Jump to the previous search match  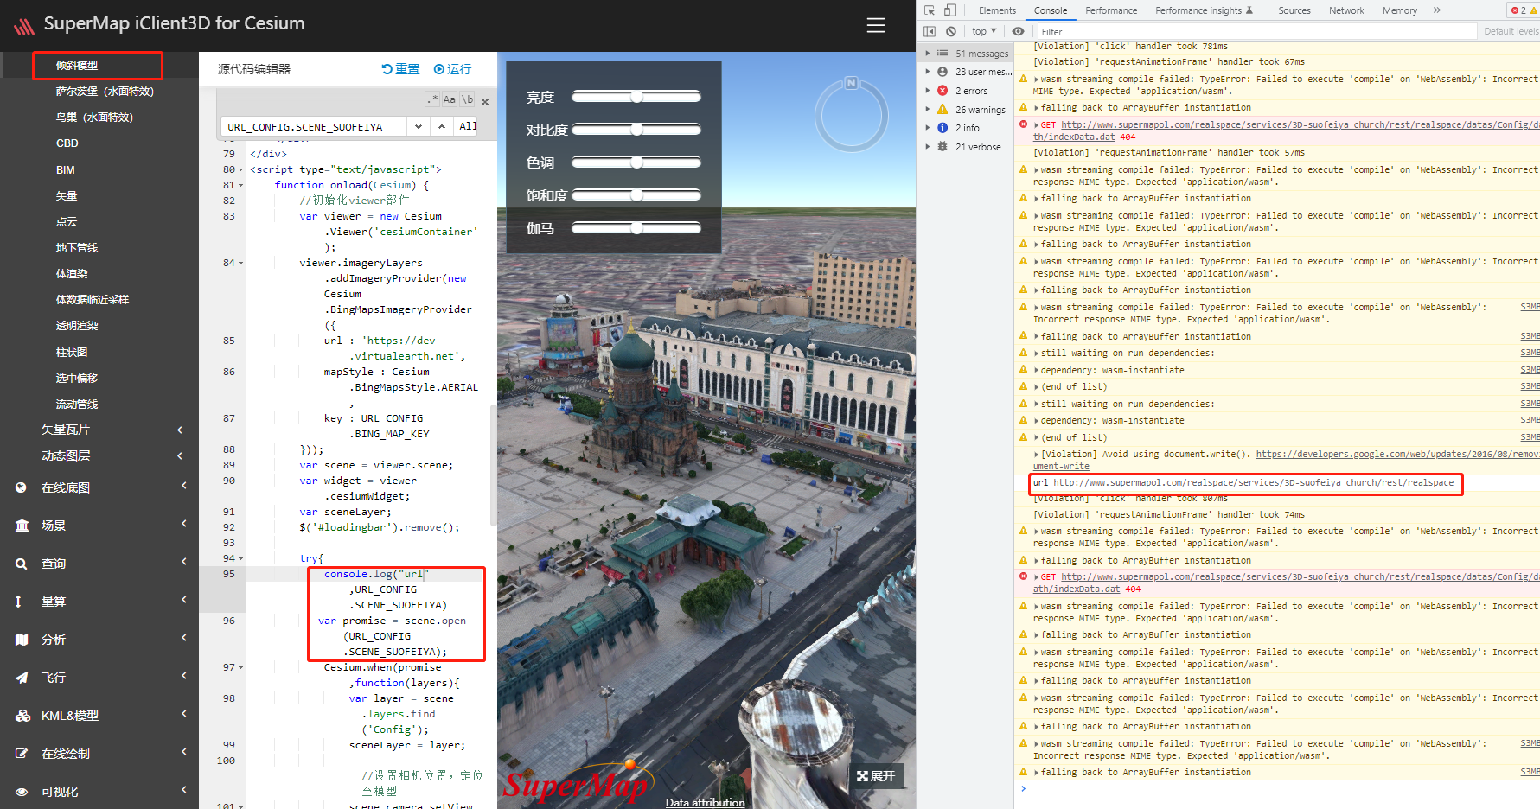[442, 126]
